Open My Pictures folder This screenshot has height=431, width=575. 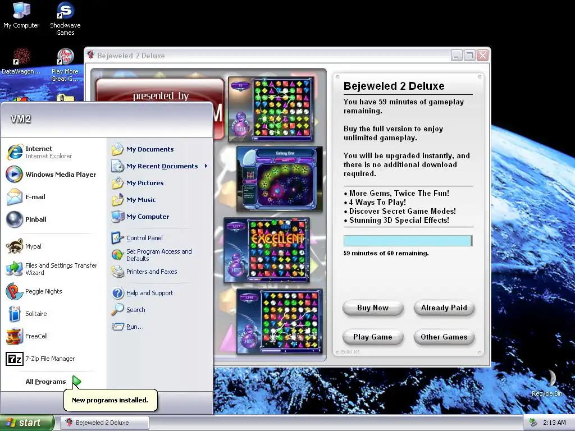pos(138,183)
